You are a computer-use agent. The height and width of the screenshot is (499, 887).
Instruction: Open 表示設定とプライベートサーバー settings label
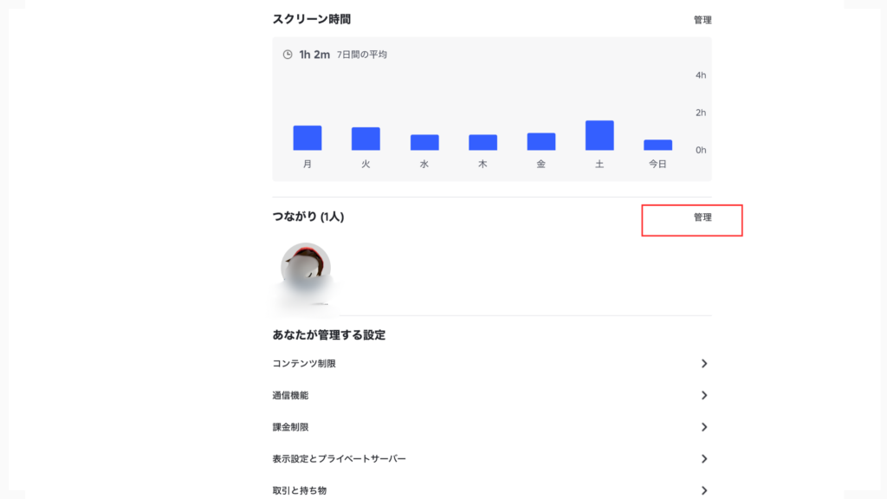point(339,458)
